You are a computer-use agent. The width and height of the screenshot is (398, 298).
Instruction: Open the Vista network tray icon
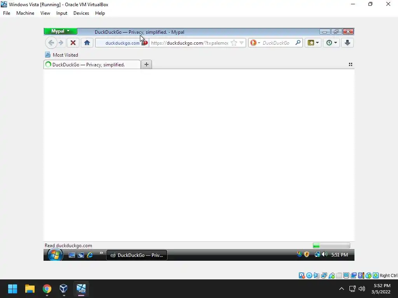[x=317, y=254]
